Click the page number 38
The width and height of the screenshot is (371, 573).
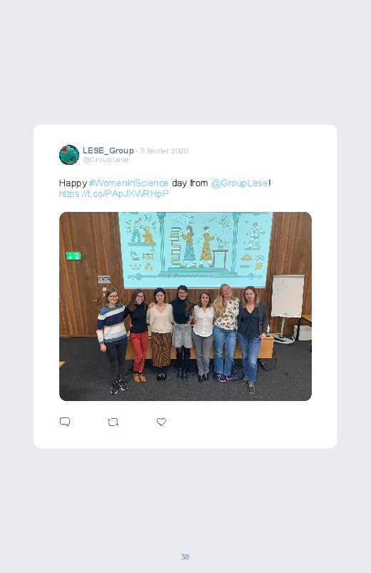pos(185,557)
